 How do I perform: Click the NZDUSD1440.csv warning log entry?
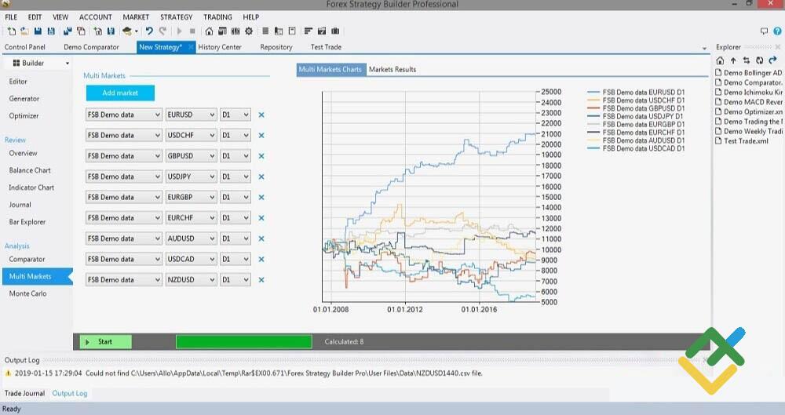pyautogui.click(x=243, y=373)
